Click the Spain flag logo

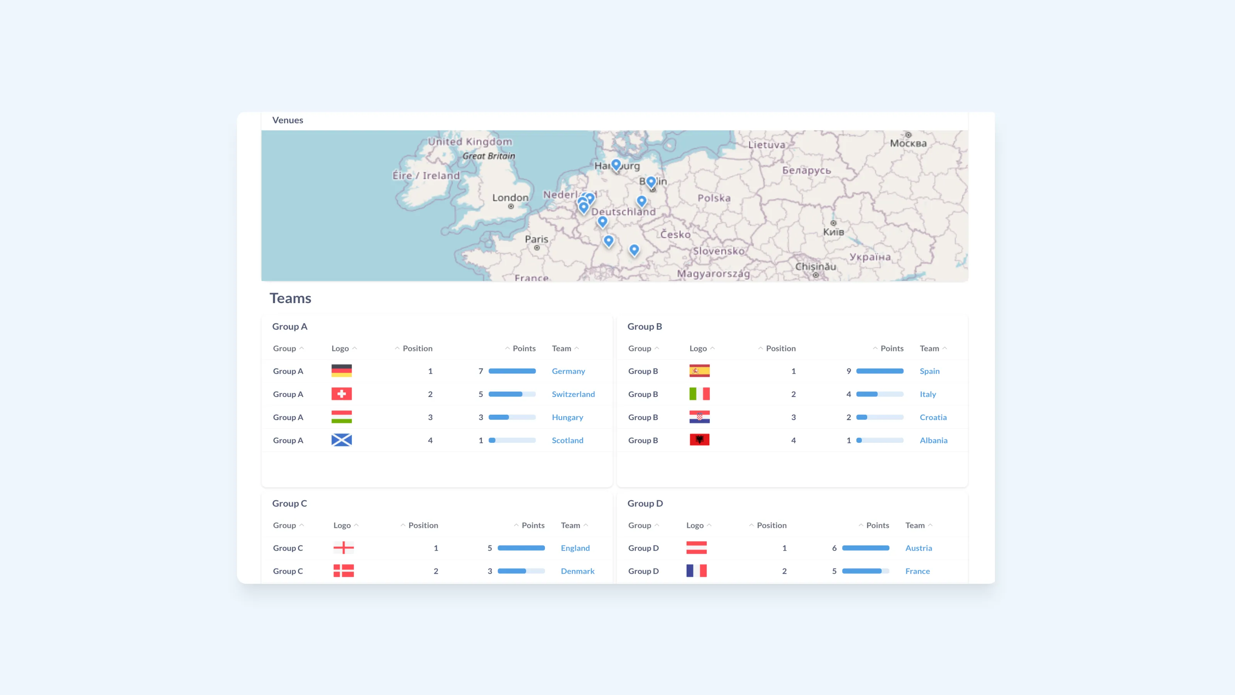[699, 371]
